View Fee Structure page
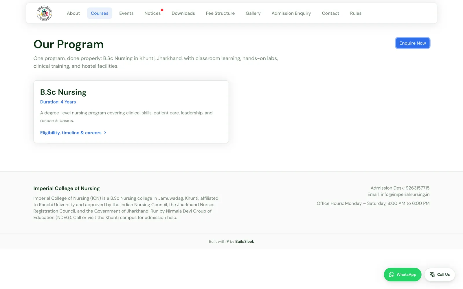Viewport: 463px width, 289px height. 220,13
